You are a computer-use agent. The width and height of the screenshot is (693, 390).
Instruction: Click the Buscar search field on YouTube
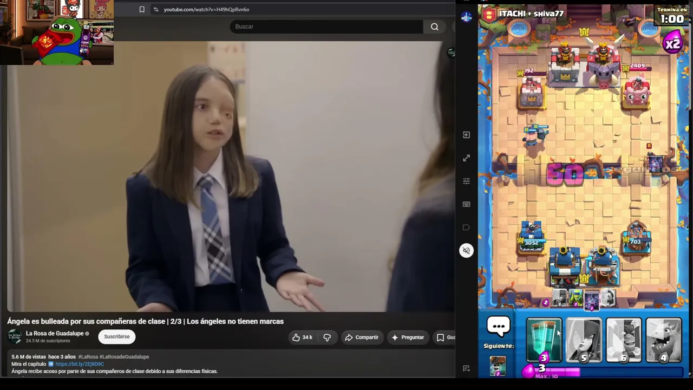[326, 27]
